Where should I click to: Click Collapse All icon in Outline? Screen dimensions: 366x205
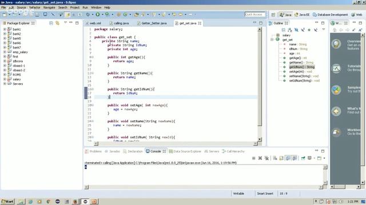click(284, 30)
